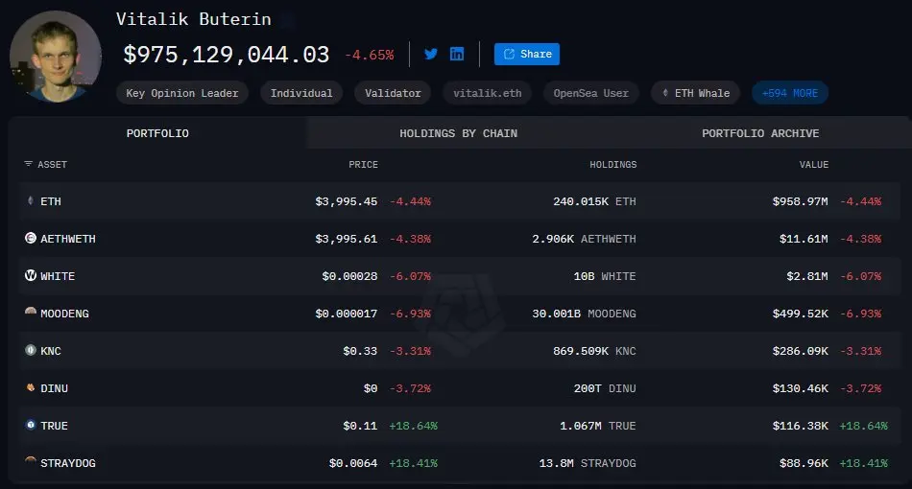912x489 pixels.
Task: Click the KNC token icon
Action: [x=31, y=350]
